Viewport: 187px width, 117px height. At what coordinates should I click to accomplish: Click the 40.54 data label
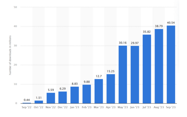tap(171, 23)
